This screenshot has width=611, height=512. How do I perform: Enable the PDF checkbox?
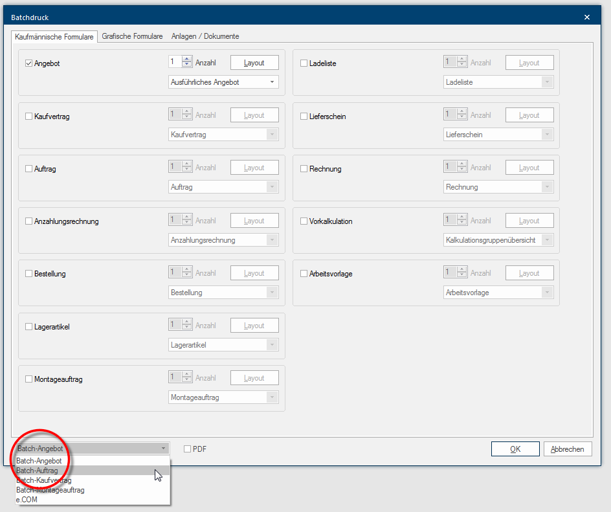(x=188, y=449)
